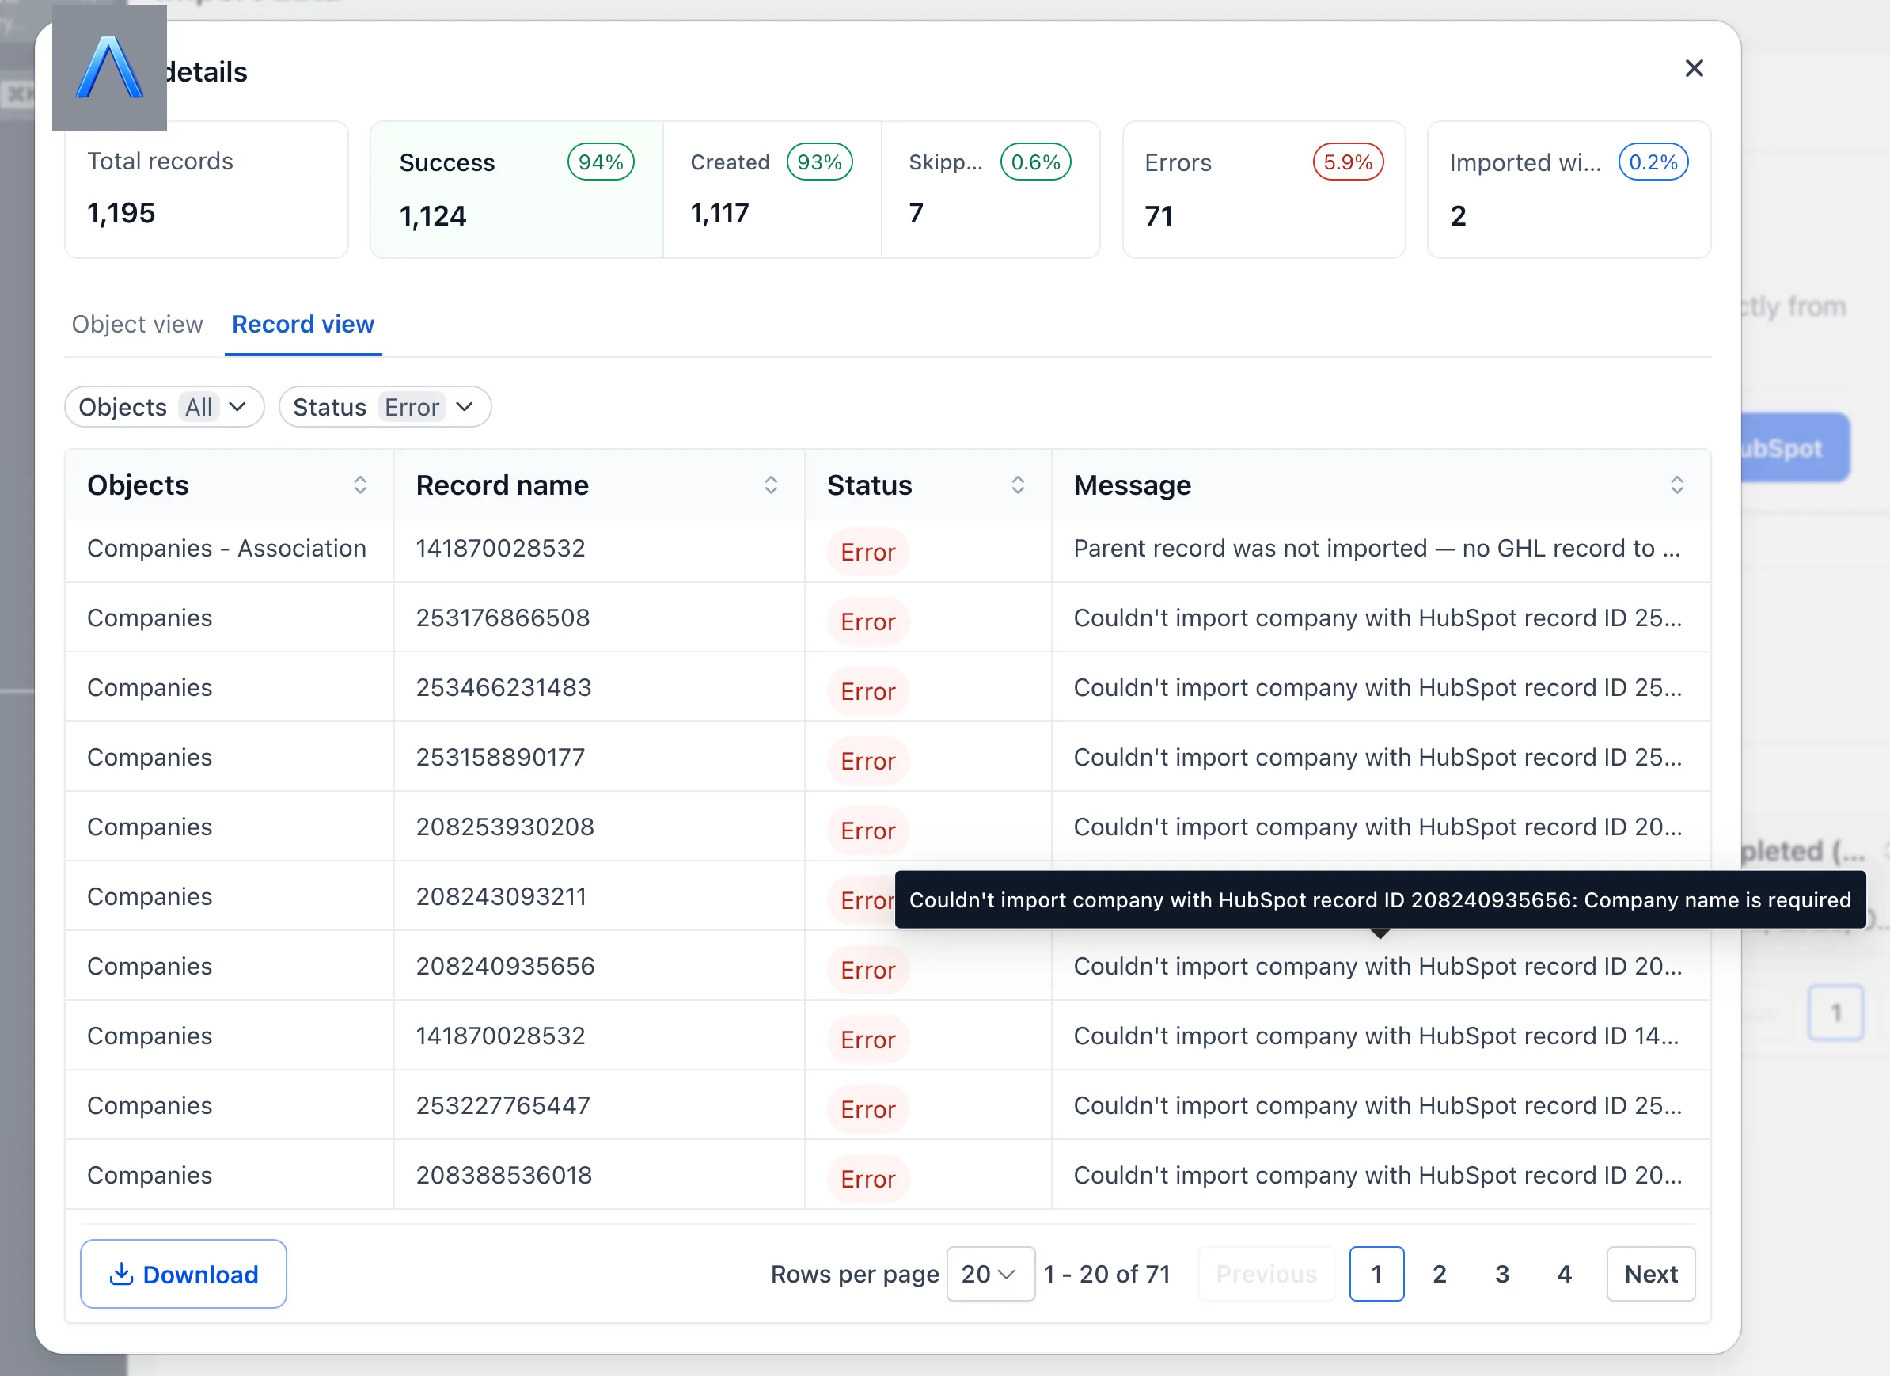Click record name 208243093211
The height and width of the screenshot is (1376, 1890).
coord(501,896)
